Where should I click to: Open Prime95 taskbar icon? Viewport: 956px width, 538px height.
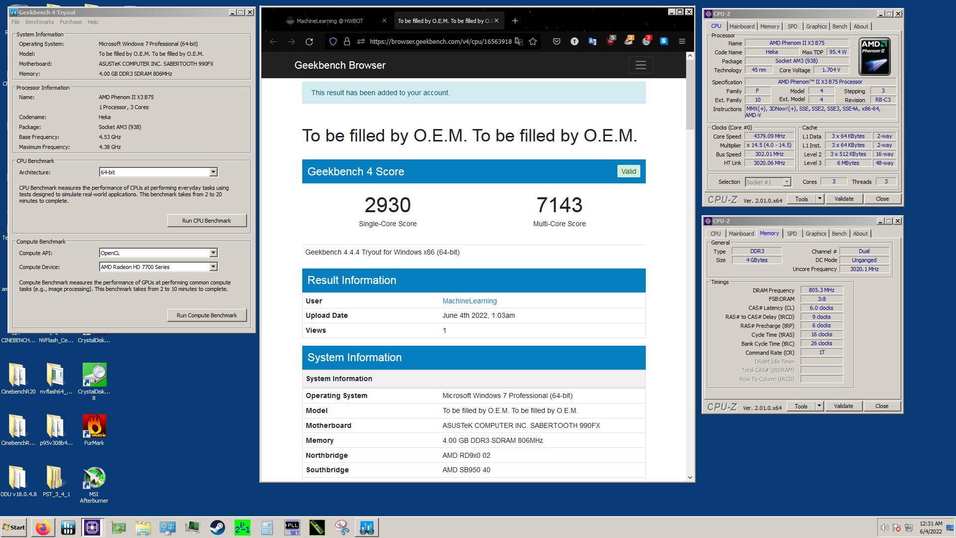pyautogui.click(x=242, y=528)
